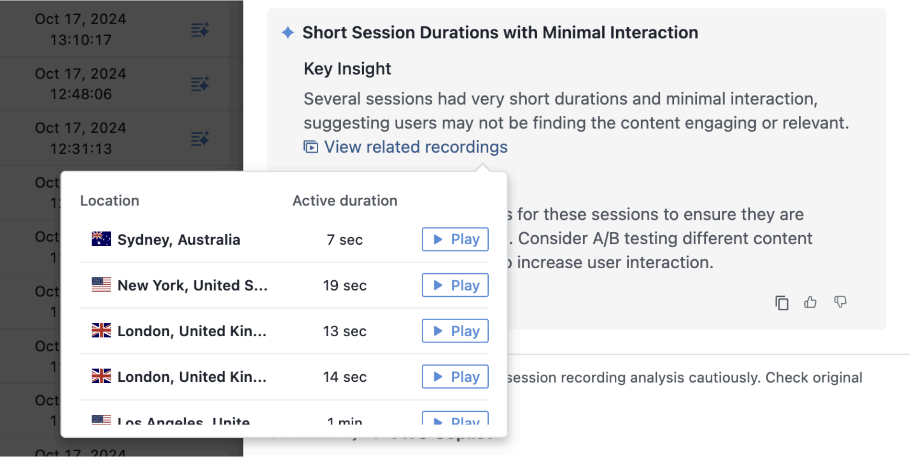
Task: Play the London 14 sec recording
Action: click(455, 377)
